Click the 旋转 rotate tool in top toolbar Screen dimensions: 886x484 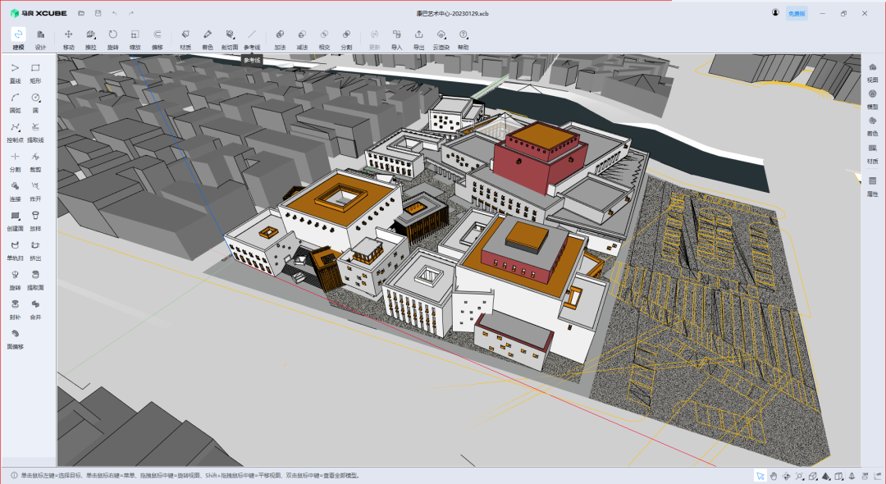click(112, 38)
